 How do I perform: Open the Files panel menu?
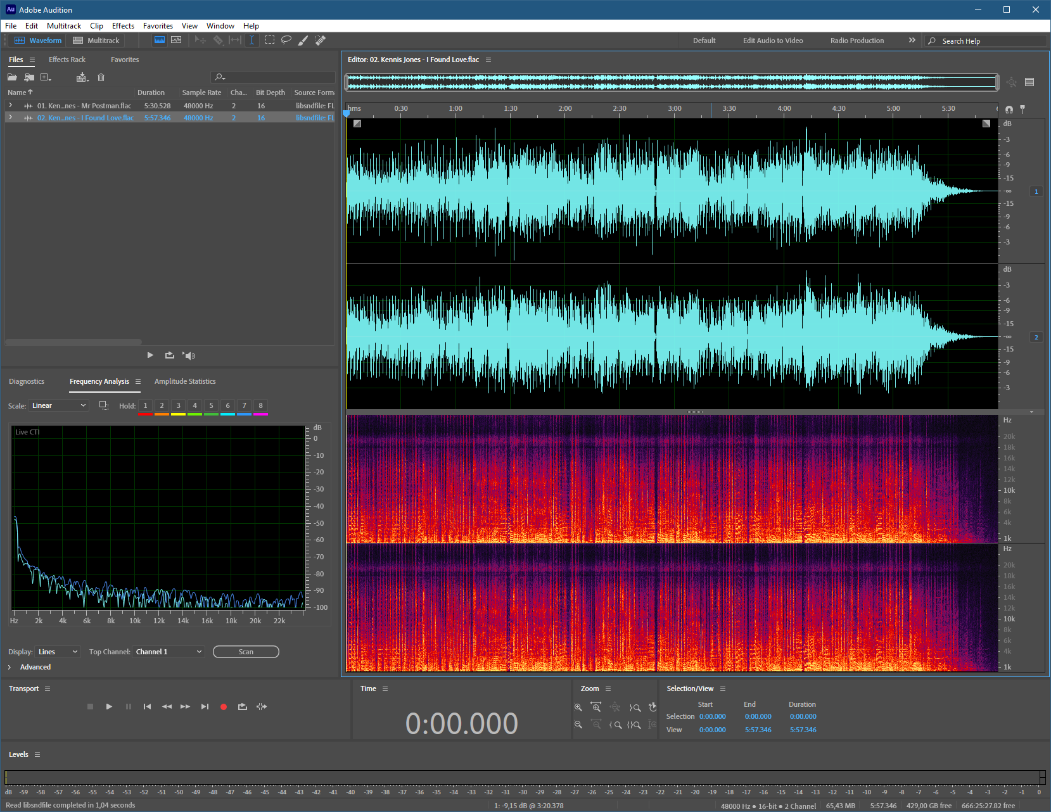(x=32, y=60)
